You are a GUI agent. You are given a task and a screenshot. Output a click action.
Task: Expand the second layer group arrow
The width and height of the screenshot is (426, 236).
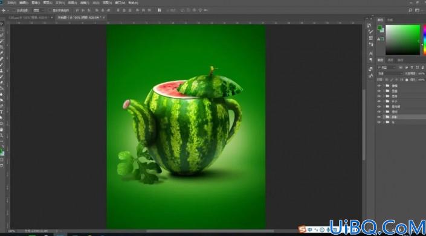click(384, 91)
